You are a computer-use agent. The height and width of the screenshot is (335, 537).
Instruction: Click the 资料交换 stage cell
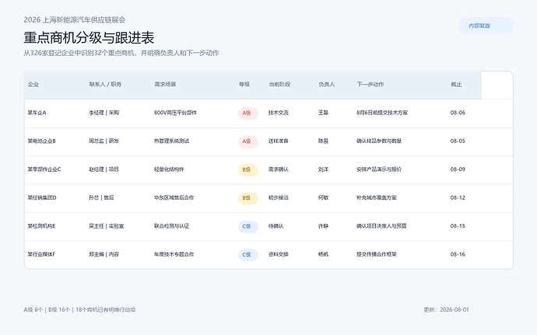[x=279, y=255]
